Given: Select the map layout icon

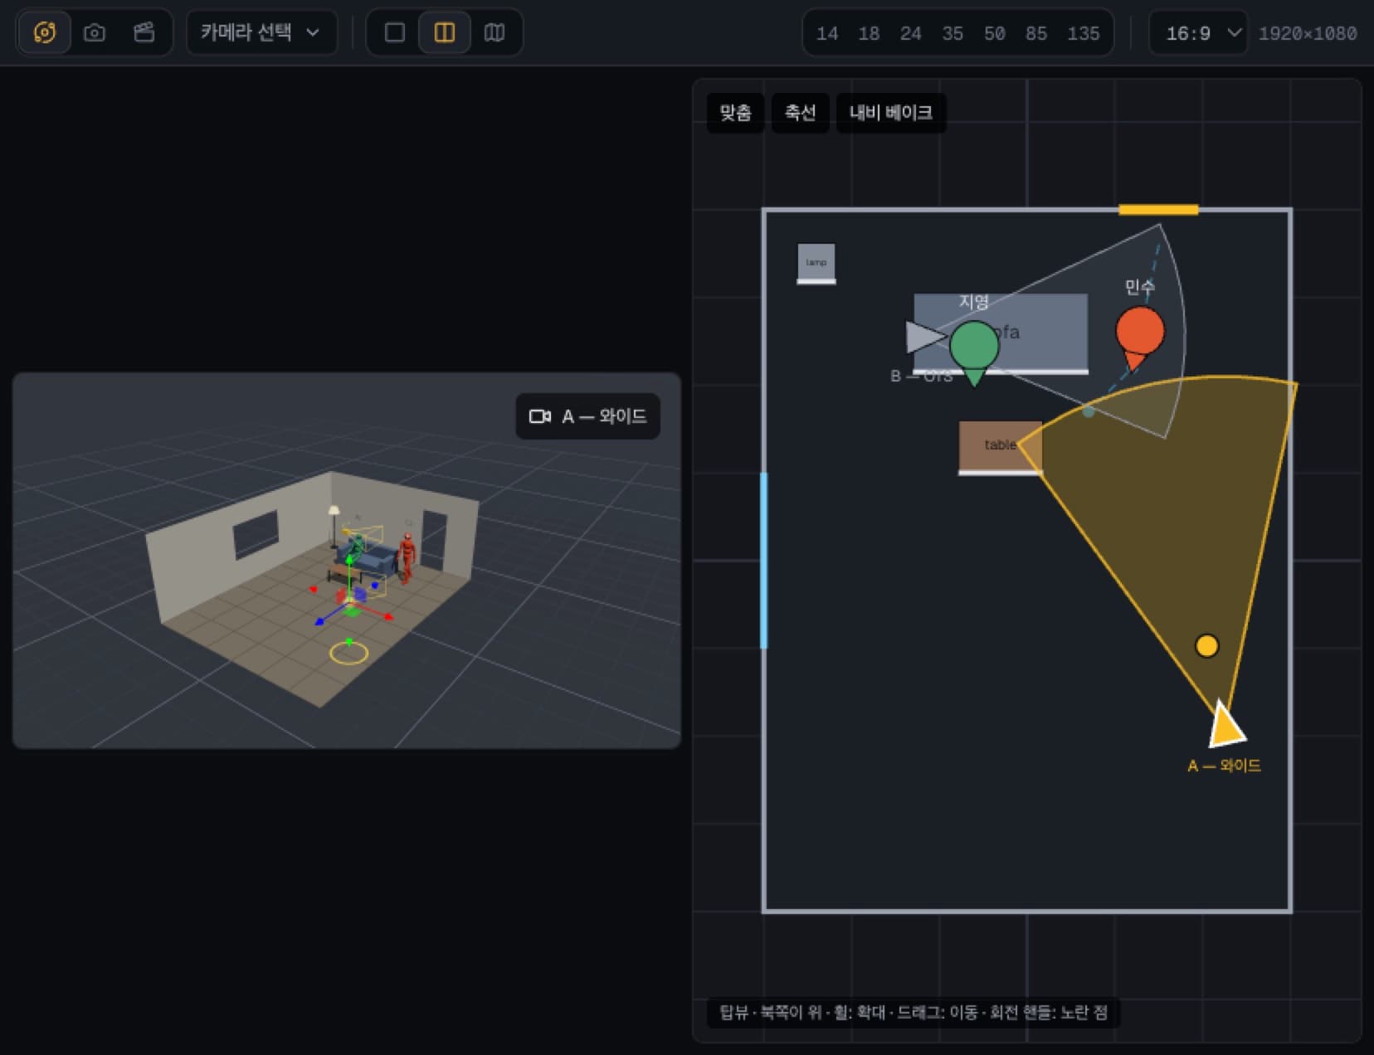Looking at the screenshot, I should click(495, 32).
